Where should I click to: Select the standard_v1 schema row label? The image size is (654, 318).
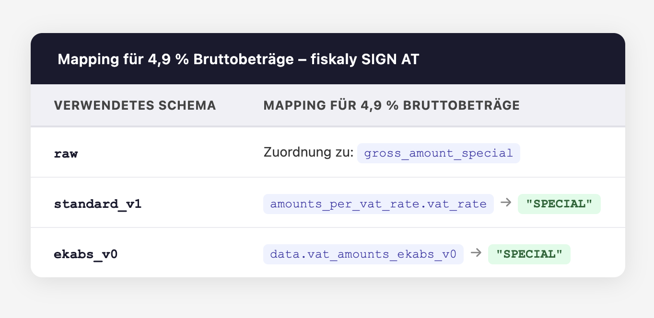pos(98,204)
